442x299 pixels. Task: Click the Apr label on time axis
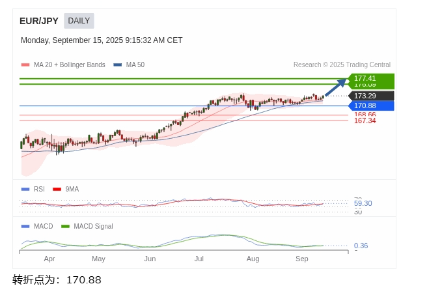click(x=49, y=259)
